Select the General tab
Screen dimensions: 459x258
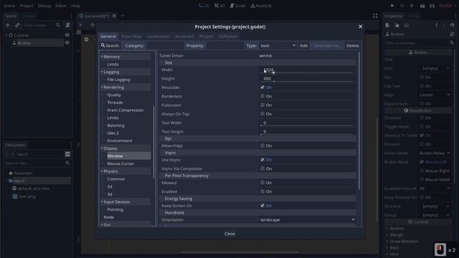108,37
